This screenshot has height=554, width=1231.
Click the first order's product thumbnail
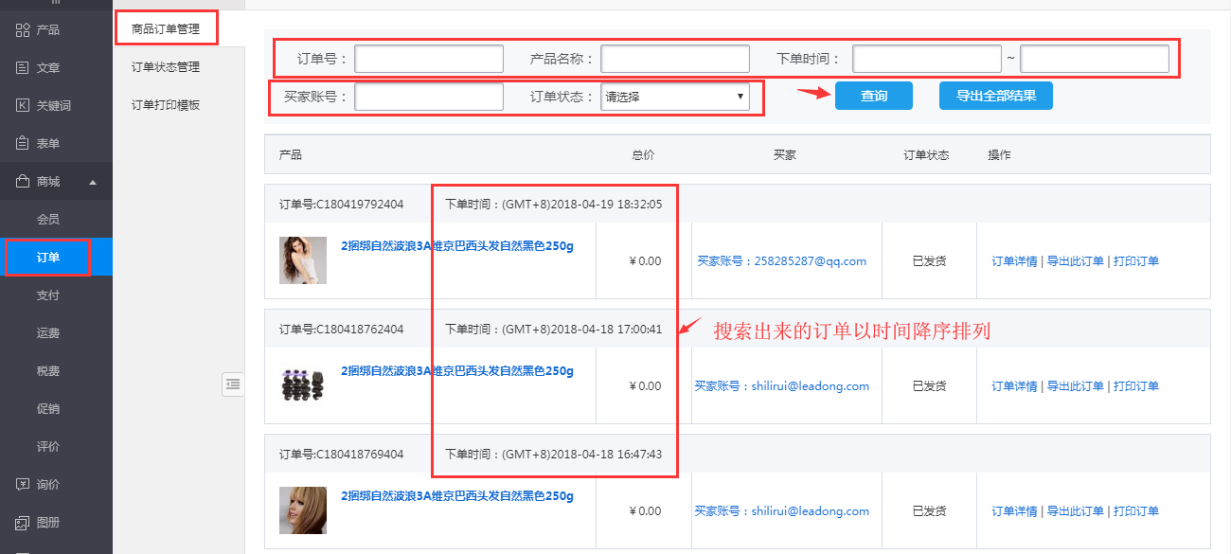click(x=303, y=260)
